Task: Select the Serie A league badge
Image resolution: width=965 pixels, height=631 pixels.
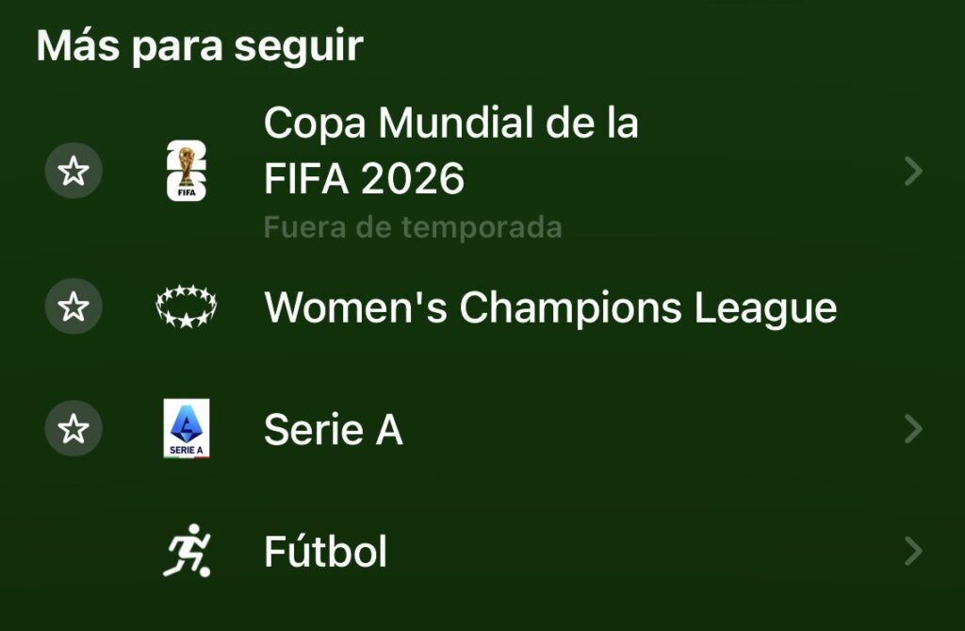Action: pyautogui.click(x=187, y=428)
